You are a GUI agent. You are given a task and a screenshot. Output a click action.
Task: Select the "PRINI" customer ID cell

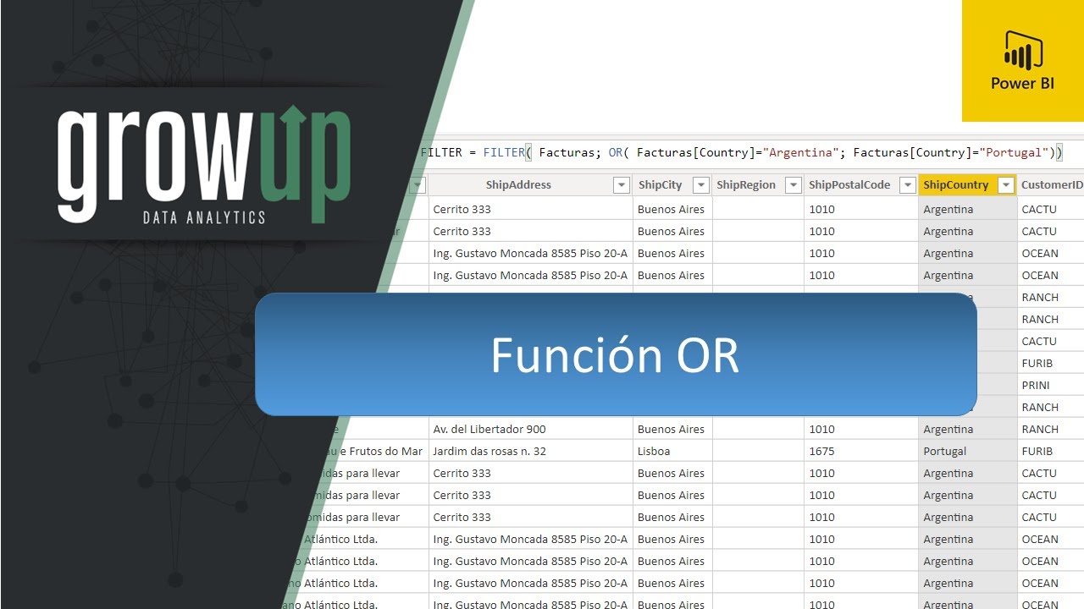[x=1051, y=385]
